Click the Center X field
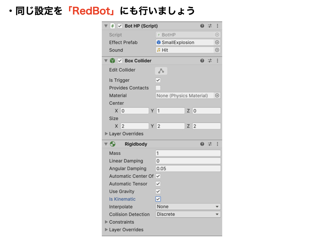This screenshot has height=243, width=324. click(x=135, y=111)
